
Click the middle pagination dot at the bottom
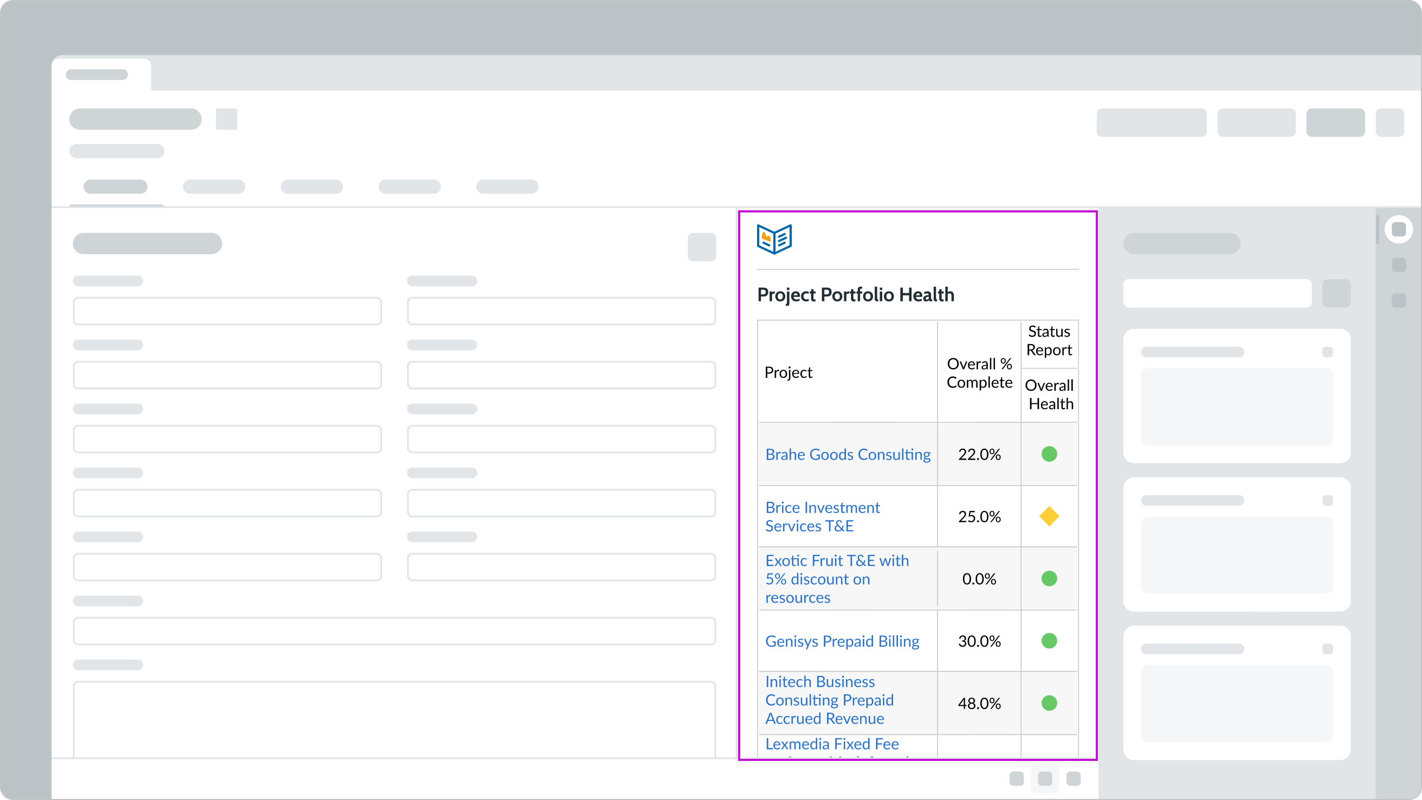(1046, 778)
